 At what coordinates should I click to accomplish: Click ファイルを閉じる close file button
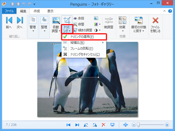click(x=155, y=25)
